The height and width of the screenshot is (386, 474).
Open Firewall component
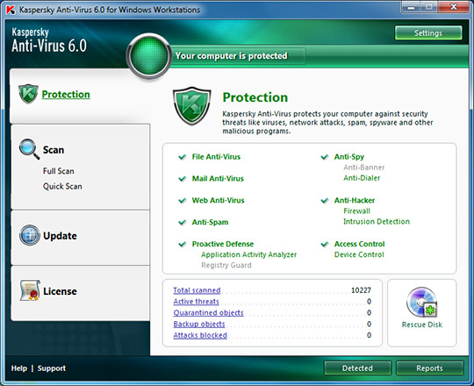pyautogui.click(x=356, y=211)
